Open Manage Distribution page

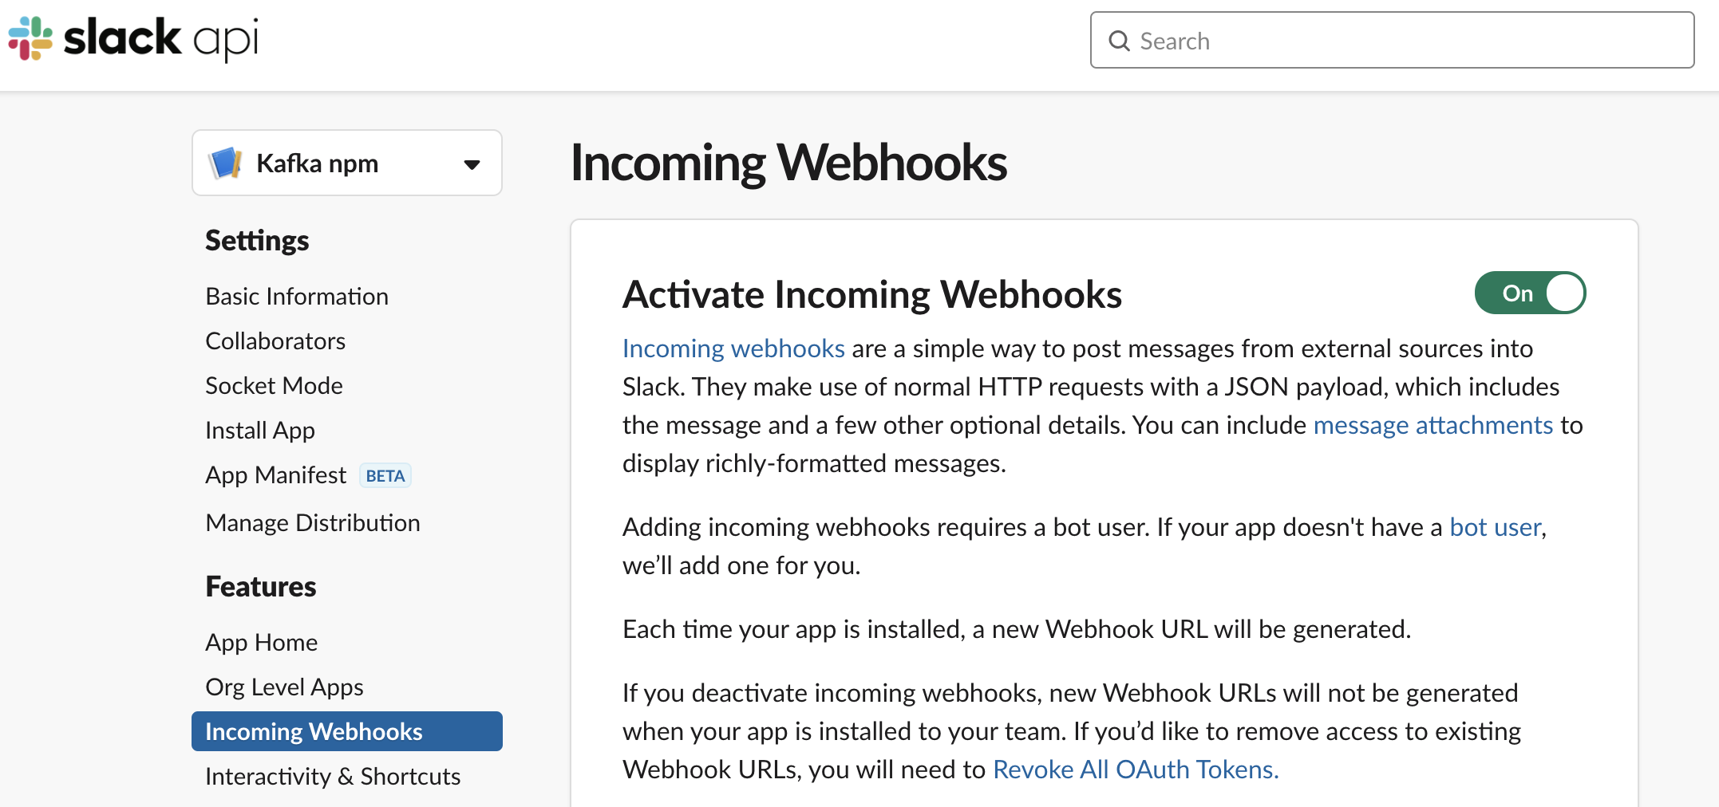[313, 522]
